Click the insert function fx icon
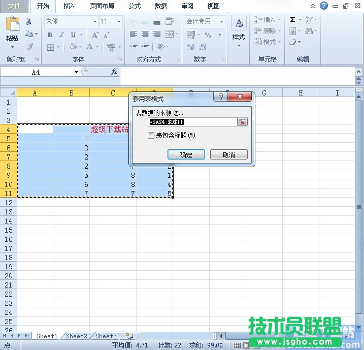Image resolution: width=364 pixels, height=350 pixels. pos(114,72)
